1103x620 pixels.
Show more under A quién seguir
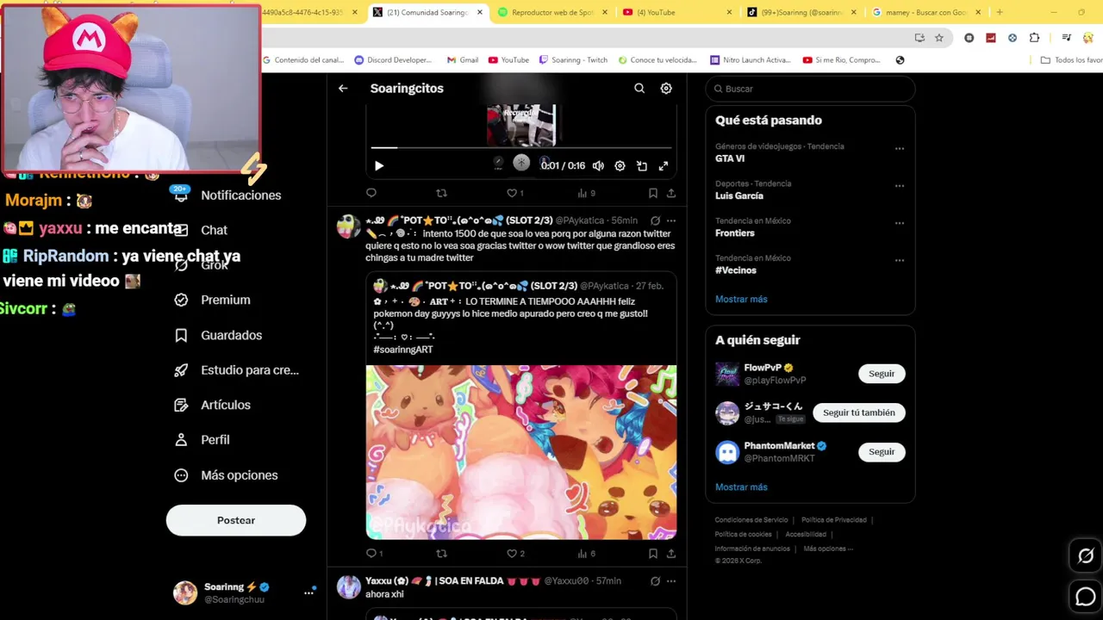tap(741, 487)
